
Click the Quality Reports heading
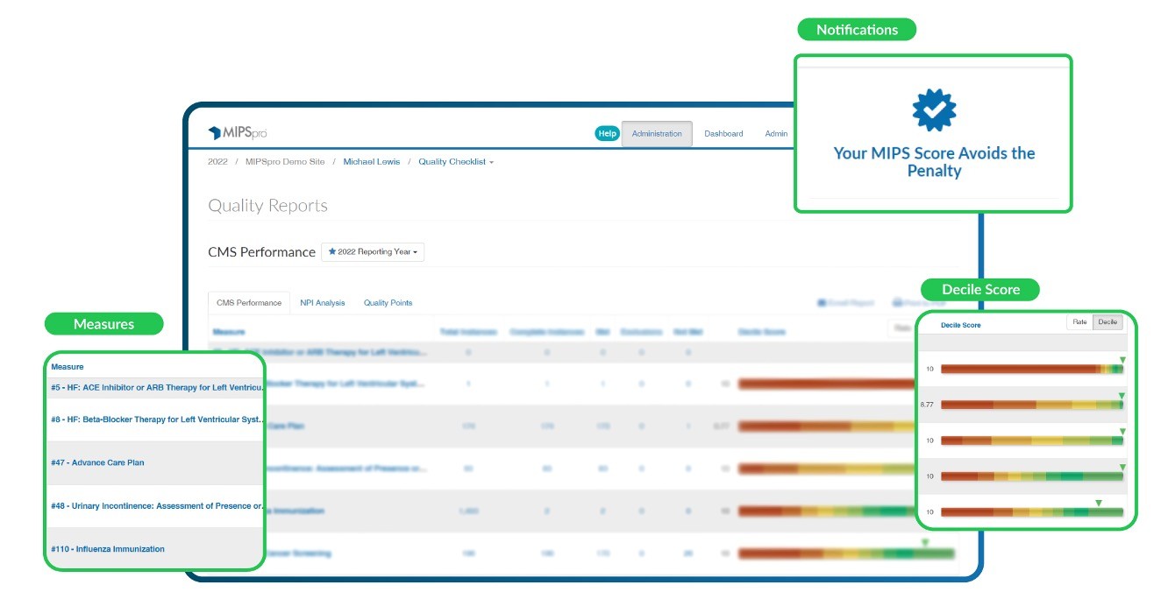[267, 206]
